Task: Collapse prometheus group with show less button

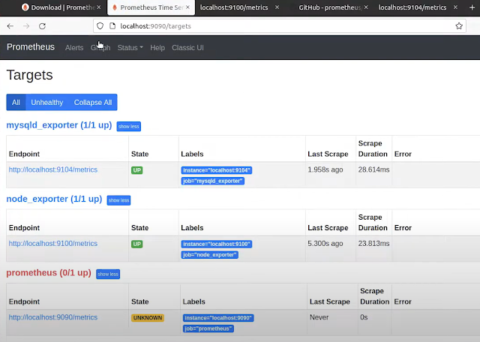Action: pyautogui.click(x=108, y=274)
